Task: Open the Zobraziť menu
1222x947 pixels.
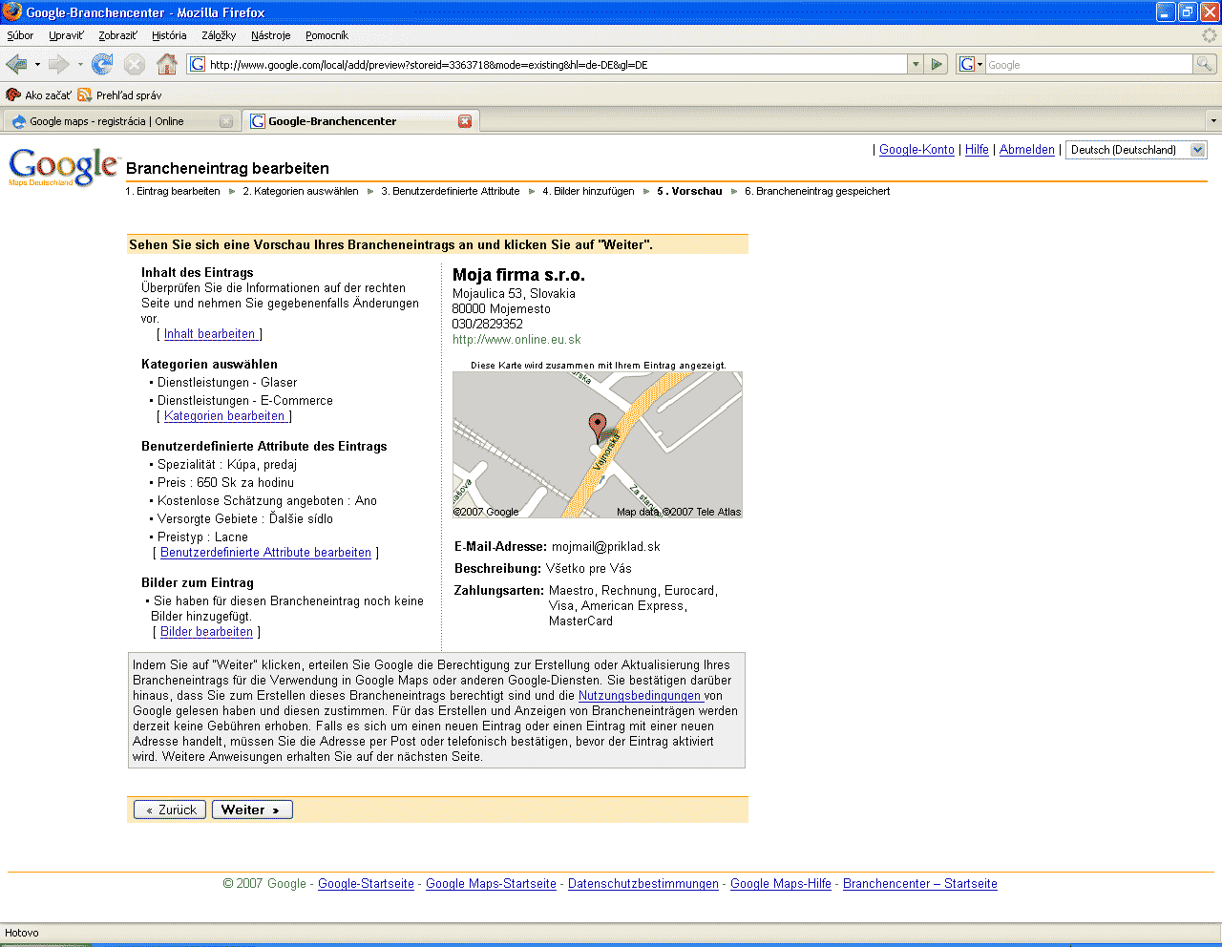Action: pos(117,35)
